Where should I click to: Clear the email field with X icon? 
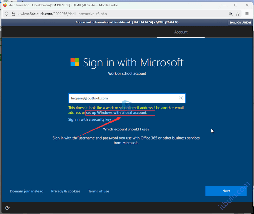click(x=181, y=98)
